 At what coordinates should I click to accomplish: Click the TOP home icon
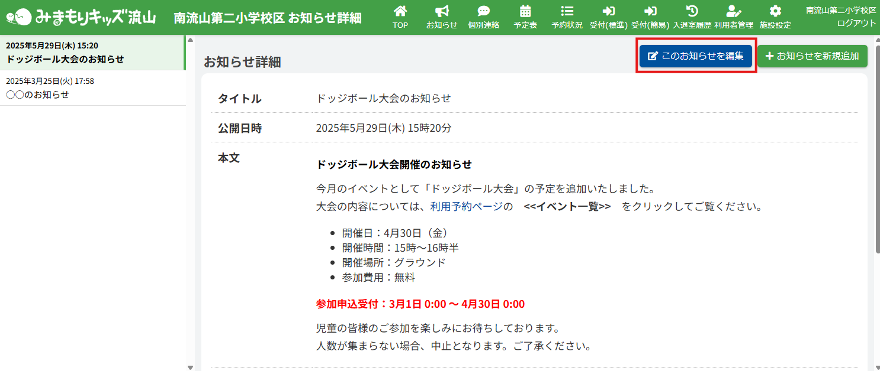click(400, 12)
